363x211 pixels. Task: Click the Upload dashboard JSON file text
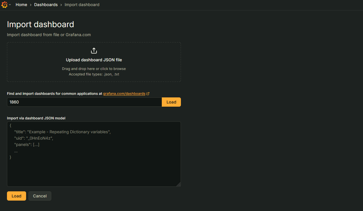click(x=94, y=60)
